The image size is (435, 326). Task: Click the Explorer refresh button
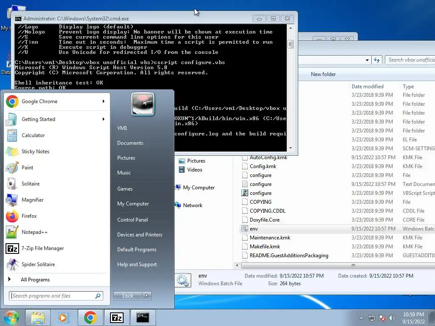[377, 60]
